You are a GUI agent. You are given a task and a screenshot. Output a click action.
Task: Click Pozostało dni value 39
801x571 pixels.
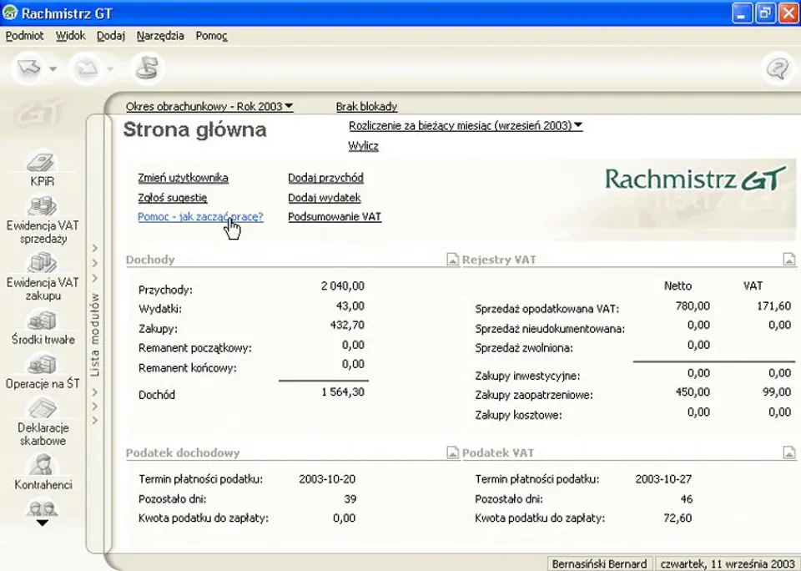(350, 499)
